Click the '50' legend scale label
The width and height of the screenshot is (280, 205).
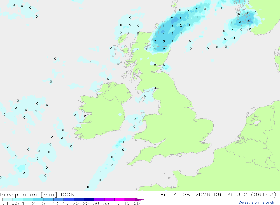137,203
